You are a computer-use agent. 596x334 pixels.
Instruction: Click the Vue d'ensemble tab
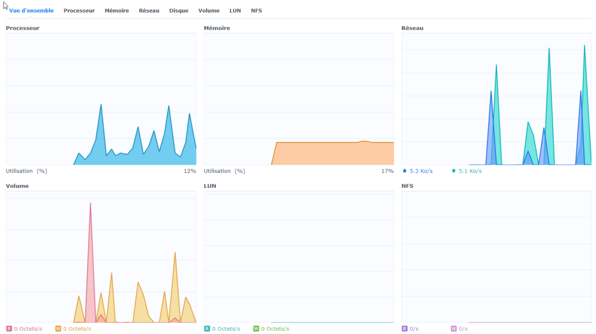pos(31,11)
